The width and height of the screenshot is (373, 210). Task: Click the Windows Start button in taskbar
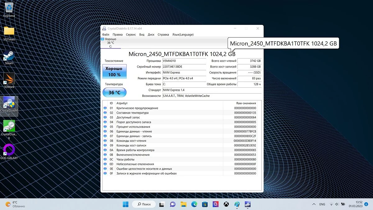pos(126,204)
